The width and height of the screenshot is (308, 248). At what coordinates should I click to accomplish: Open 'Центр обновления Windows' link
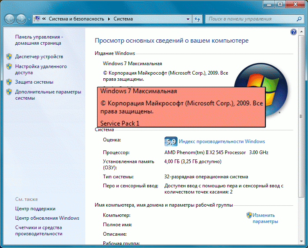[47, 218]
